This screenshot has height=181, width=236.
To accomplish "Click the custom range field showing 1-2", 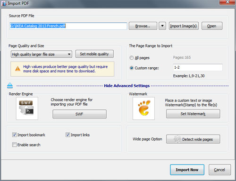I will tap(198, 67).
